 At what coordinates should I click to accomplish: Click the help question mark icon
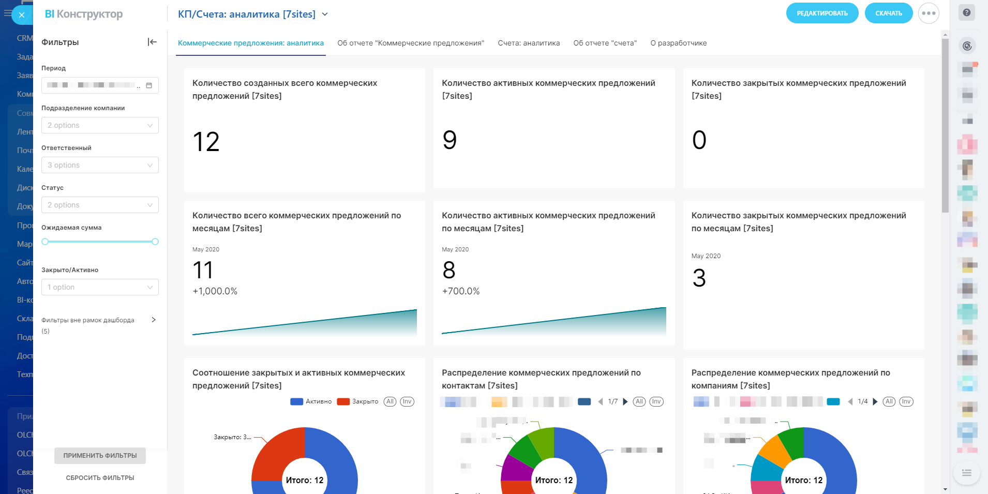click(966, 12)
